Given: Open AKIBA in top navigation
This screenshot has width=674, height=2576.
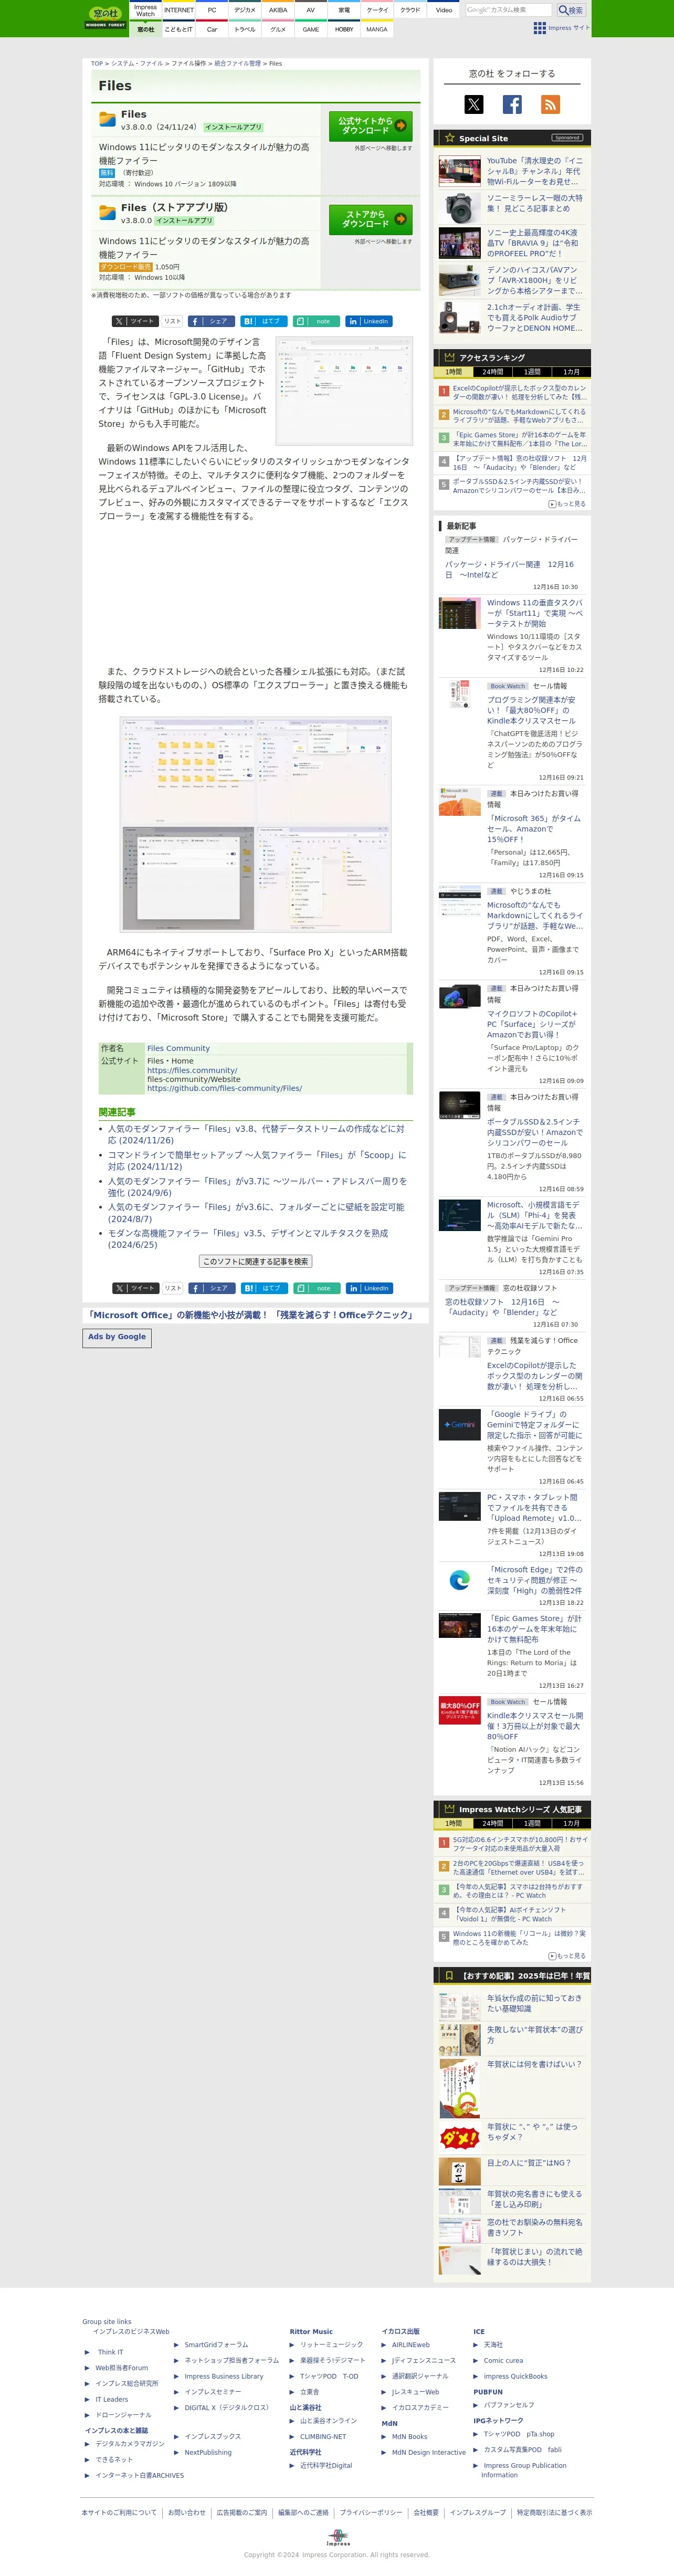Looking at the screenshot, I should click(x=278, y=10).
